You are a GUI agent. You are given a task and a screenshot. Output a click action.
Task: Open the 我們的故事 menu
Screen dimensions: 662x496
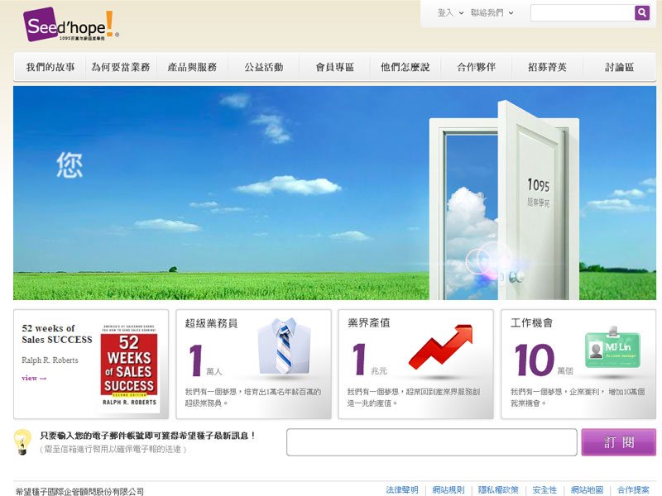pyautogui.click(x=50, y=67)
